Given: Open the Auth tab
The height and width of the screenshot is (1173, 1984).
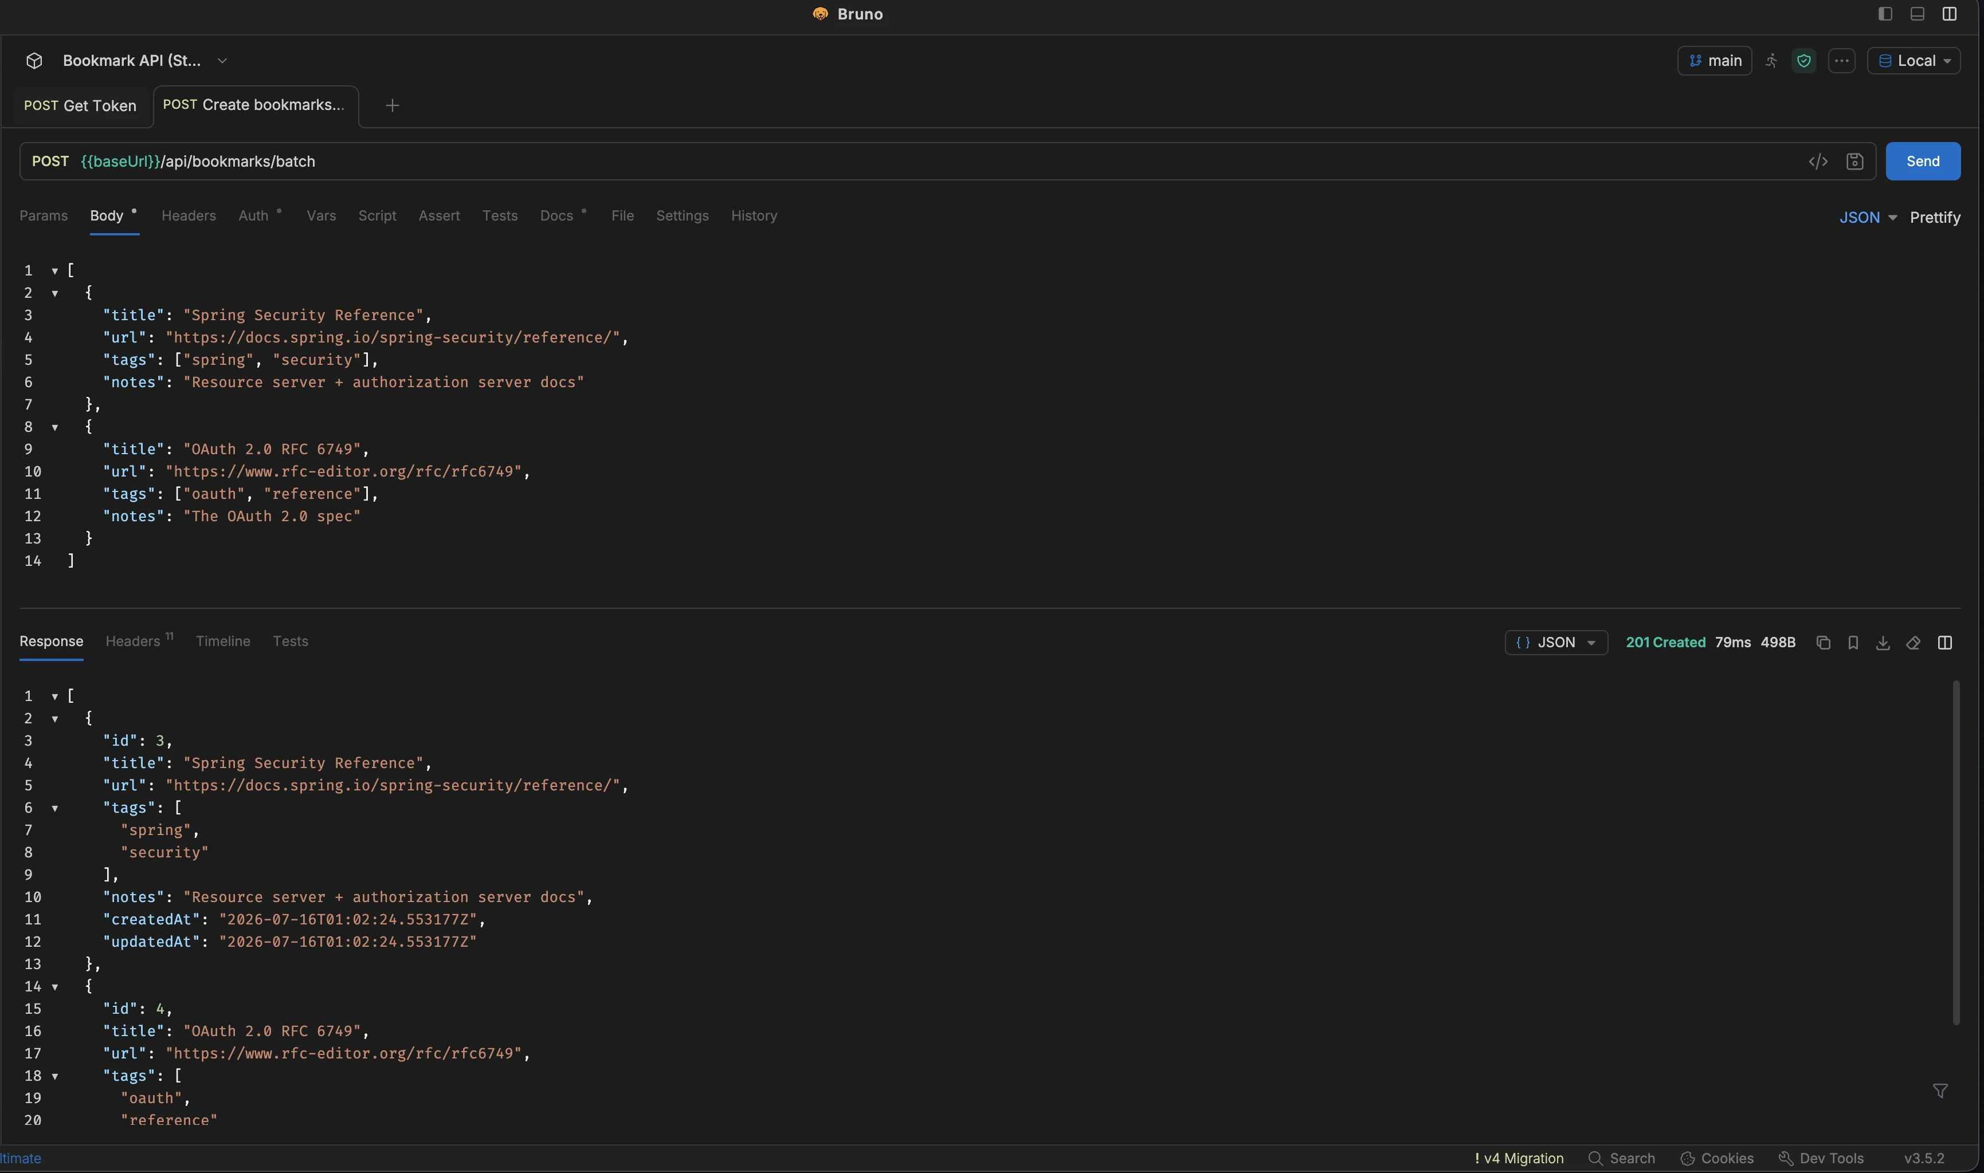Looking at the screenshot, I should [254, 216].
